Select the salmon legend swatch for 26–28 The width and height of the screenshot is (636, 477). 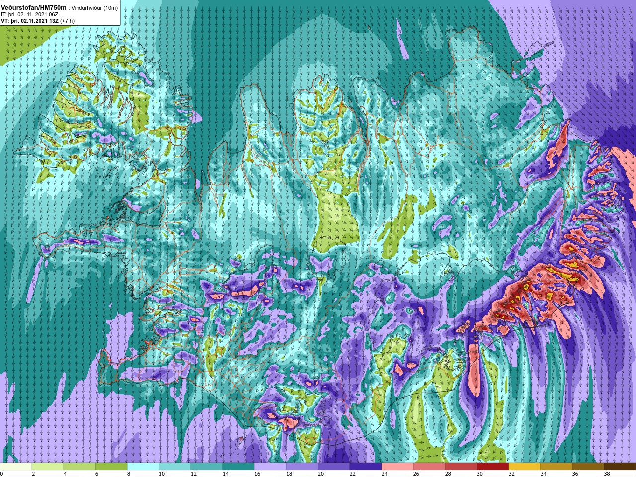[429, 467]
